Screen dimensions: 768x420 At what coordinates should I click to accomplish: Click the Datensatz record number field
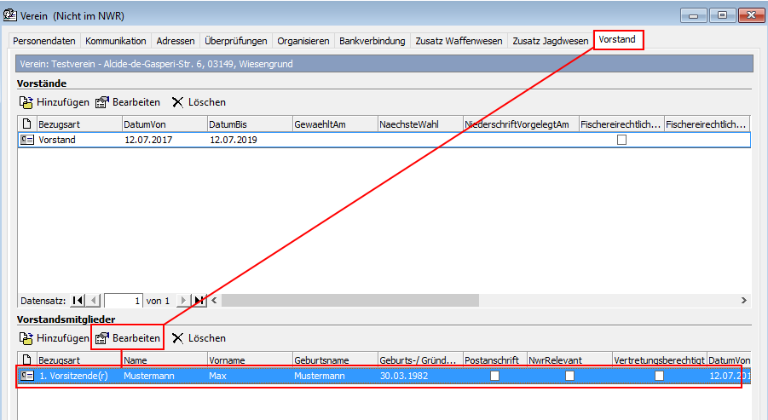coord(123,301)
